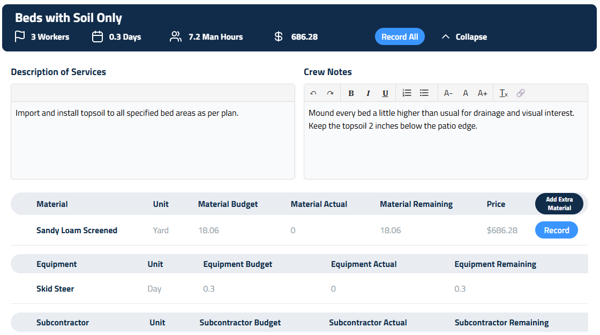Insert a bulleted list in Crew Notes
The width and height of the screenshot is (600, 335).
[x=424, y=93]
